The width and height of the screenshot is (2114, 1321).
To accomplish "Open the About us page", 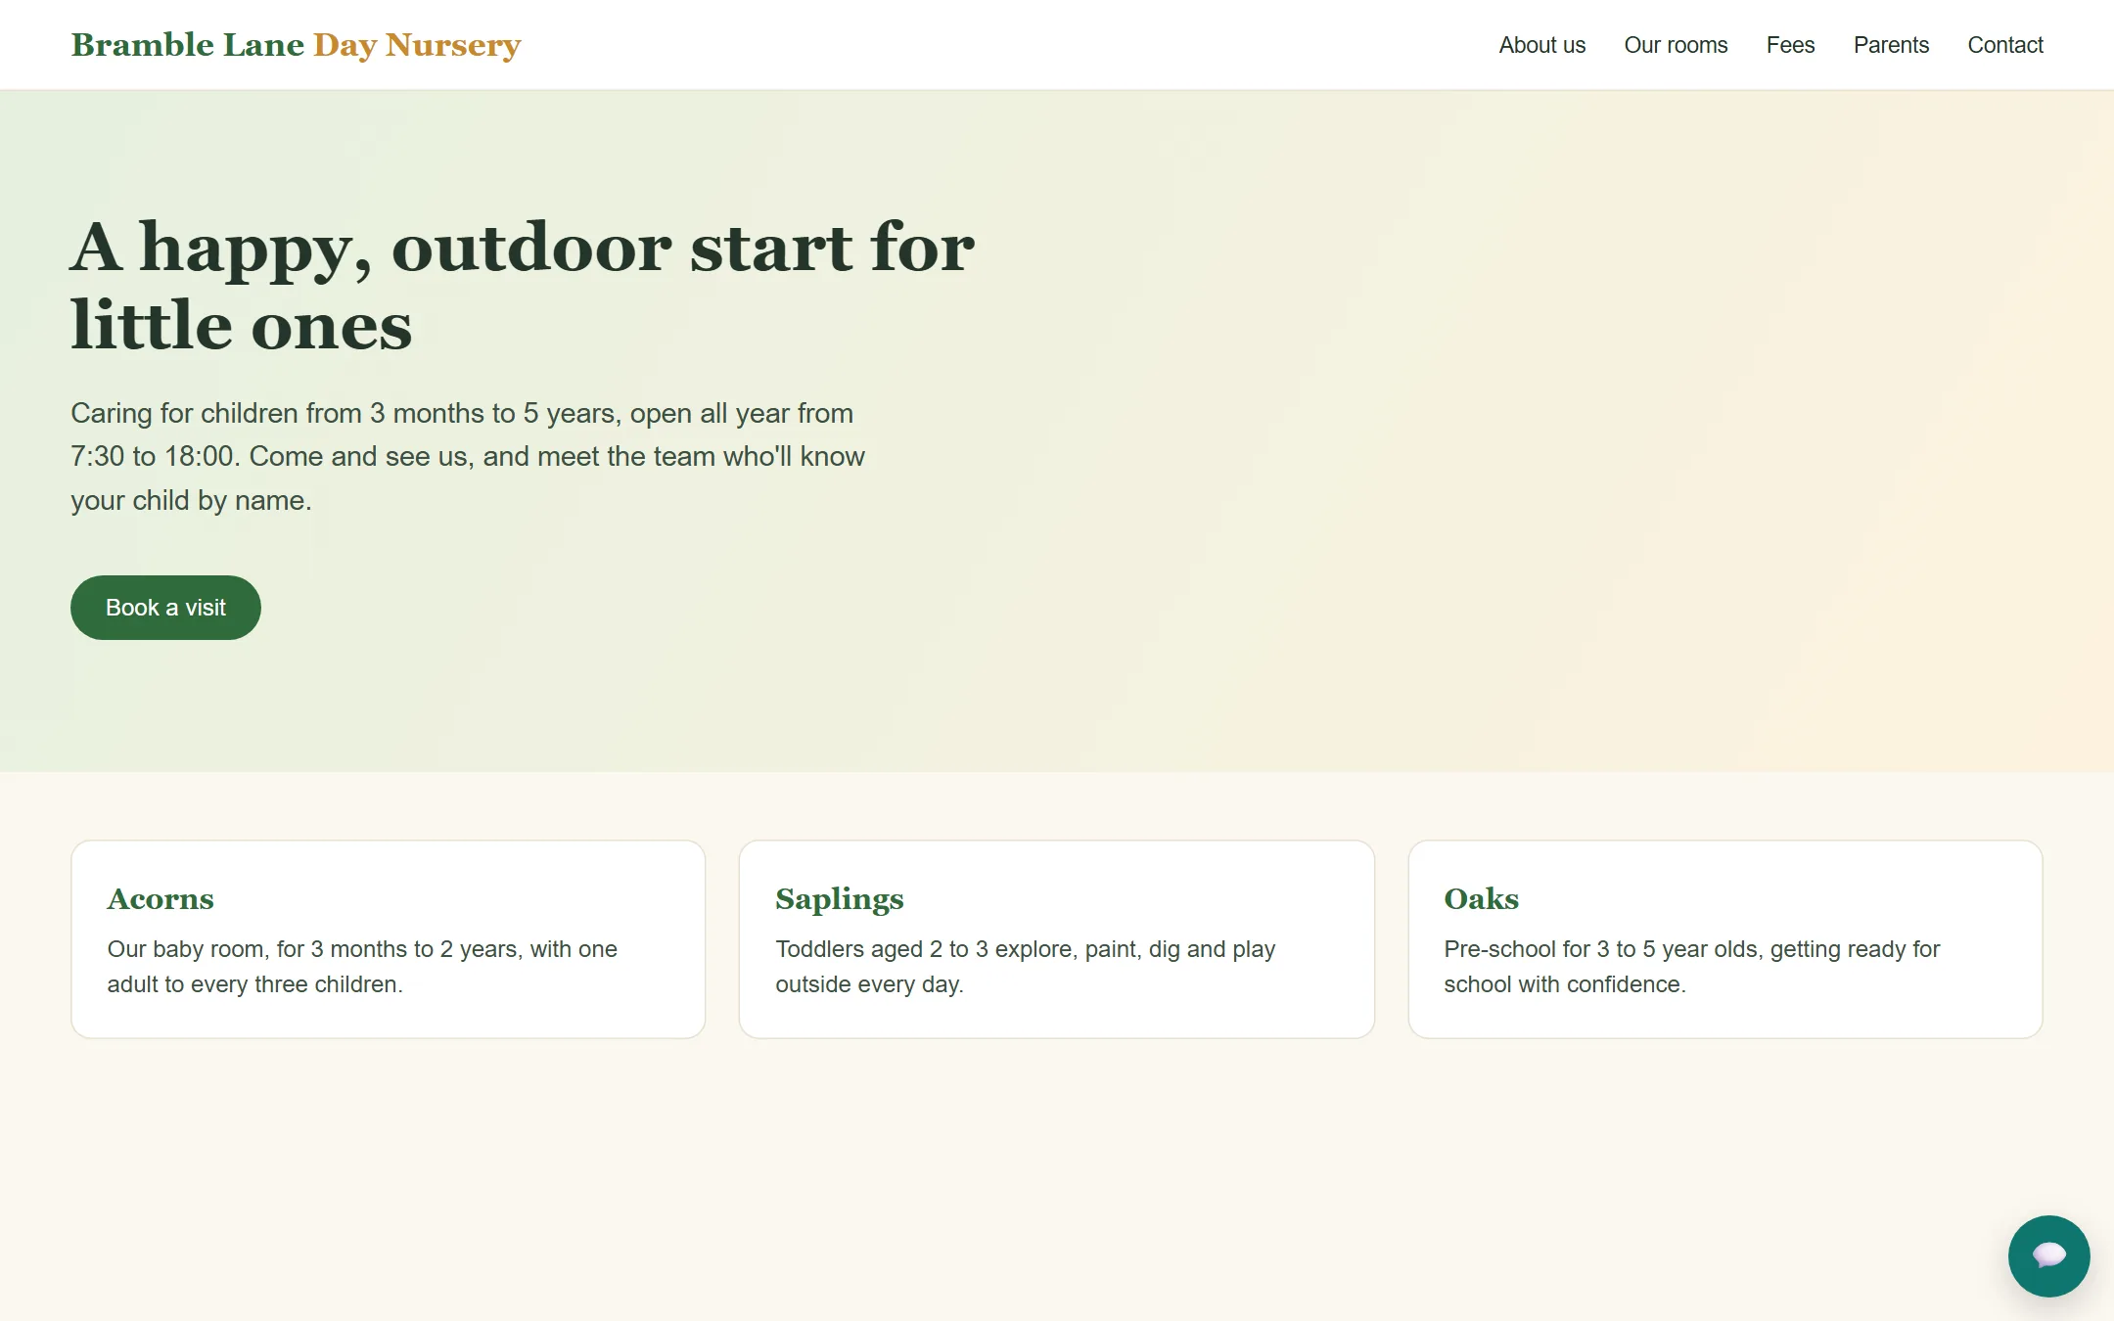I will [x=1541, y=45].
